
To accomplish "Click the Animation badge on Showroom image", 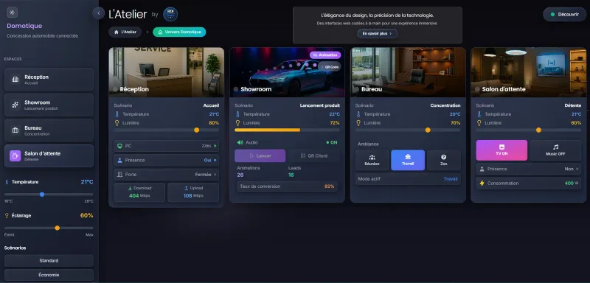I will tap(325, 55).
